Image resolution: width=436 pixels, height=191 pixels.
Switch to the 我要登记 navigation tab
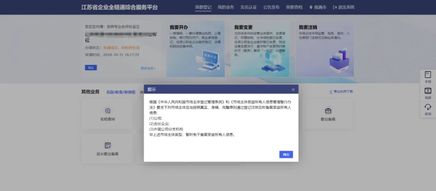point(203,7)
